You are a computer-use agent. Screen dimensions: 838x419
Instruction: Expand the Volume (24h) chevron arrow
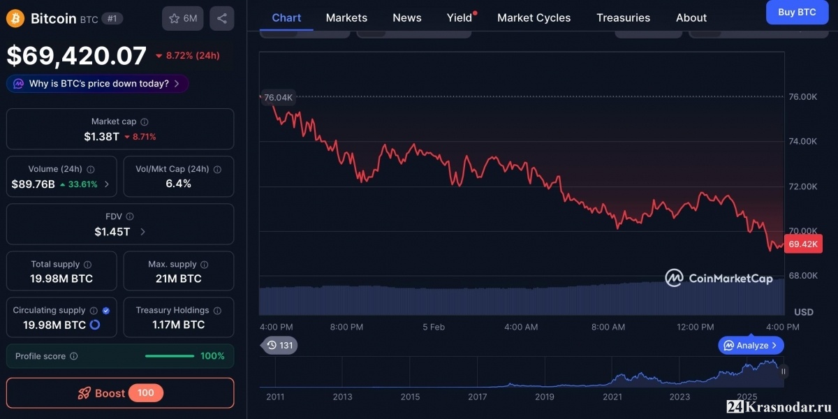107,184
